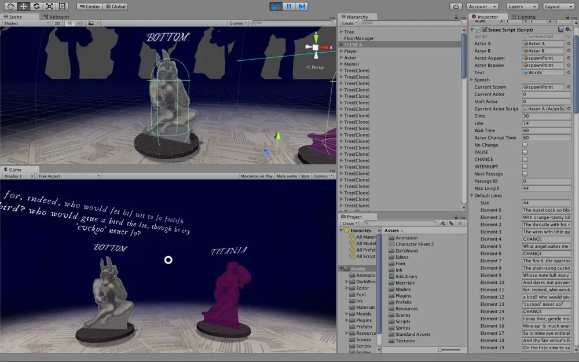Screen dimensions: 579x362
Task: Toggle scene audio speaker icon
Action: point(80,23)
